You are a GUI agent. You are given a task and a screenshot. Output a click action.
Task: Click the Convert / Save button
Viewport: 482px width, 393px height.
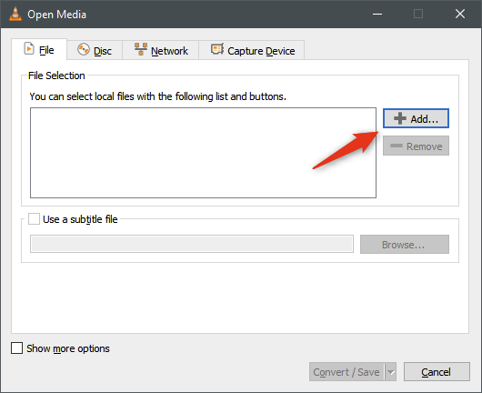(x=346, y=372)
